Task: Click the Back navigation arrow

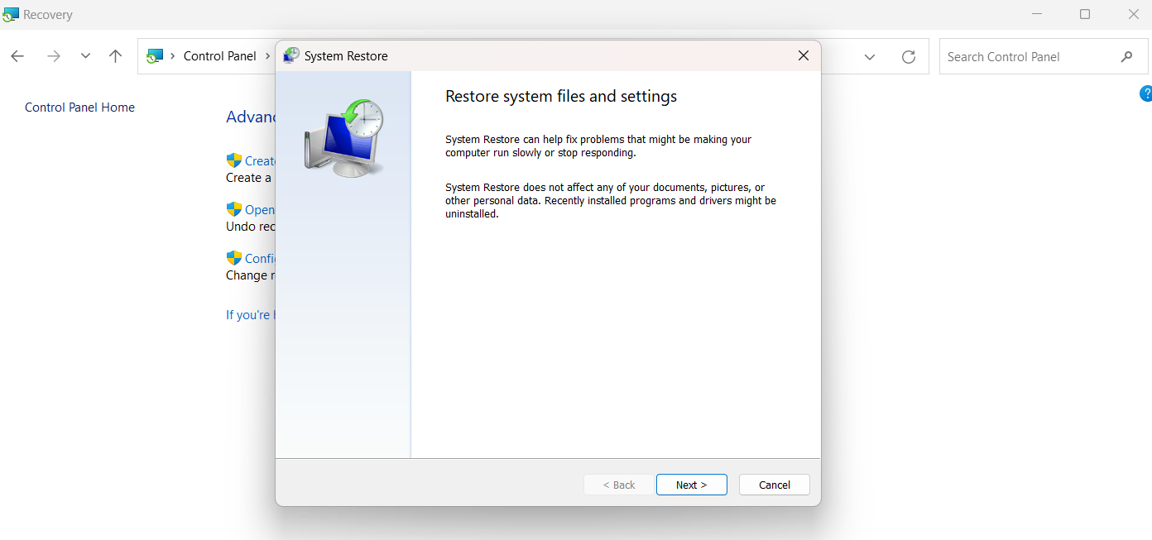Action: [x=17, y=56]
